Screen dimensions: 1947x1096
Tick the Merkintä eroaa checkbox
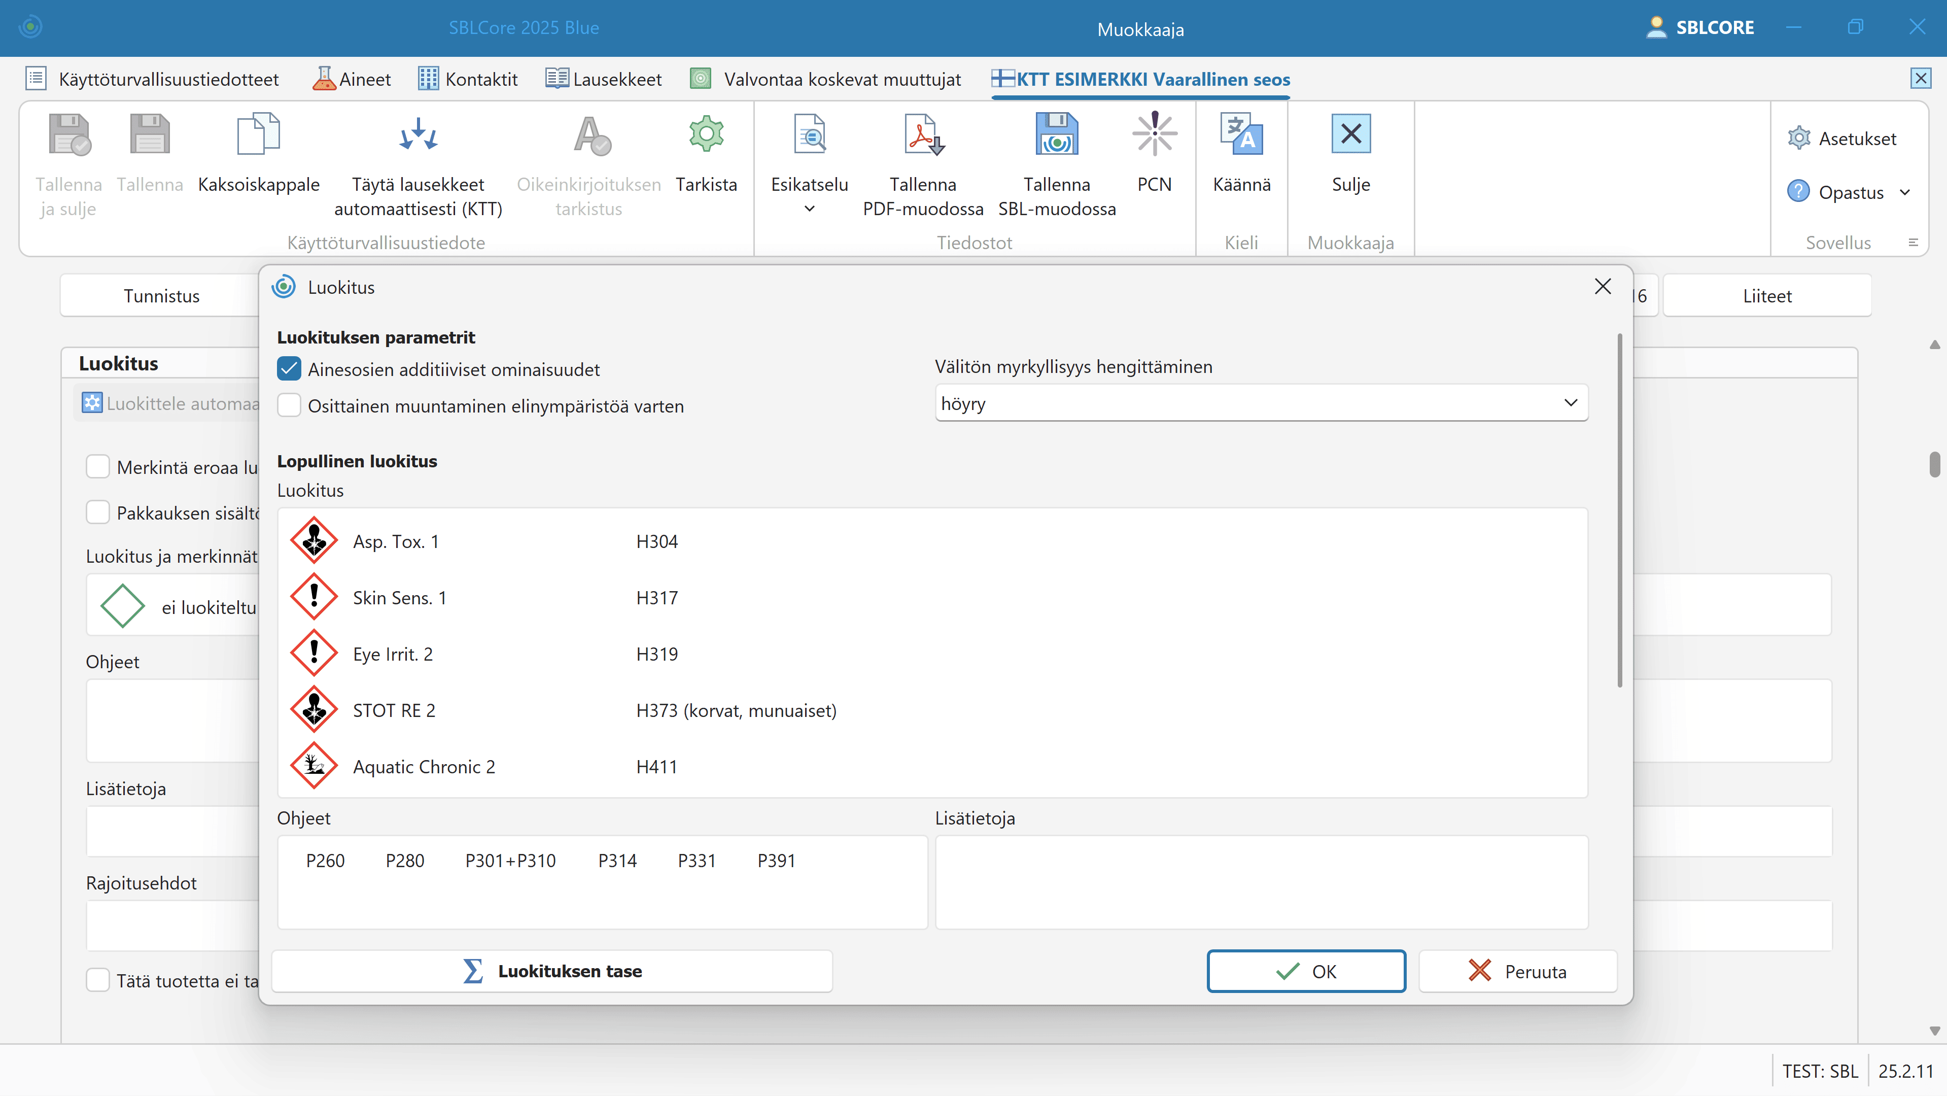[x=98, y=467]
